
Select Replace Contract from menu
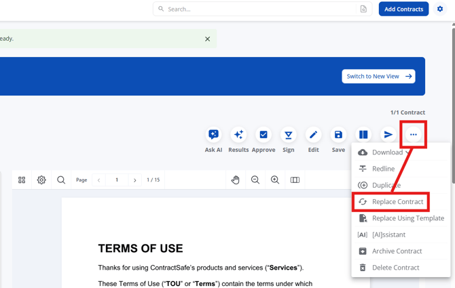[x=397, y=202]
